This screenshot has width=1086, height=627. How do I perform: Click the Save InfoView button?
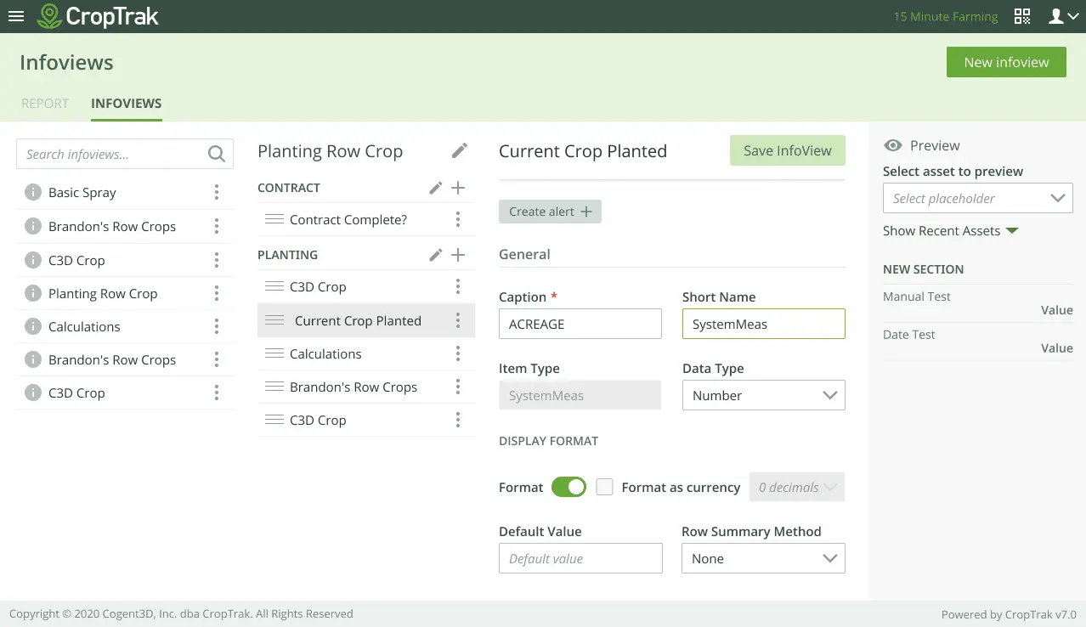click(787, 150)
